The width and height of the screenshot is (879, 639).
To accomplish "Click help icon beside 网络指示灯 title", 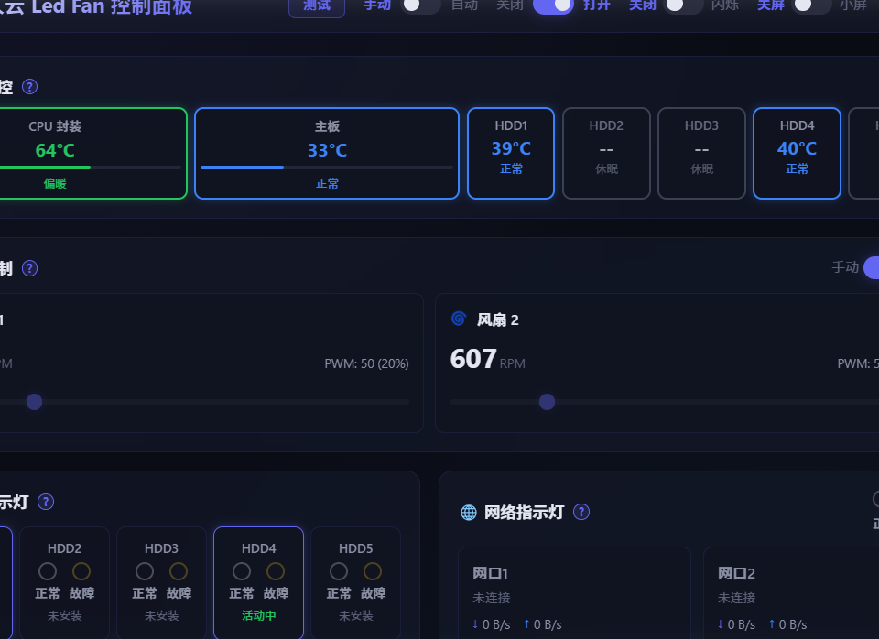I will (x=581, y=512).
